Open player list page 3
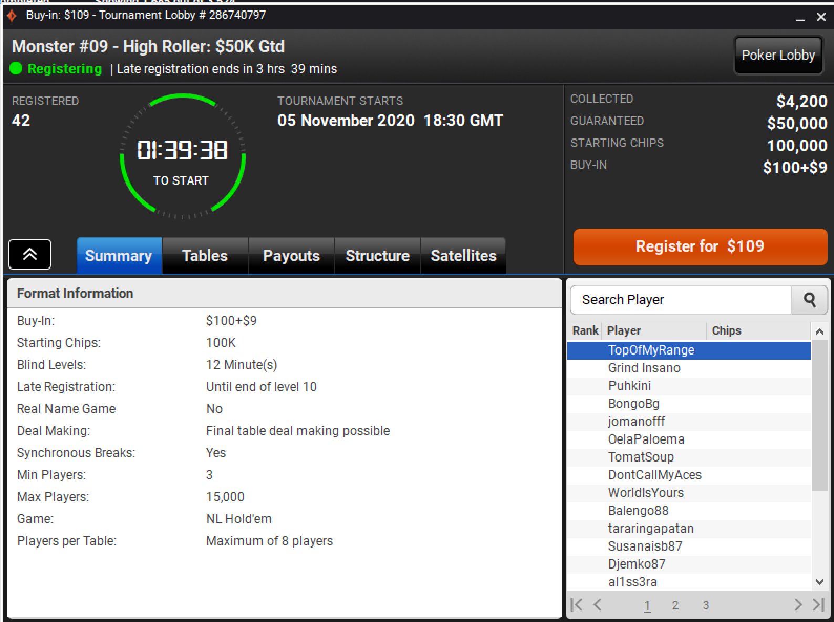Screen dimensions: 834x622 pyautogui.click(x=706, y=605)
